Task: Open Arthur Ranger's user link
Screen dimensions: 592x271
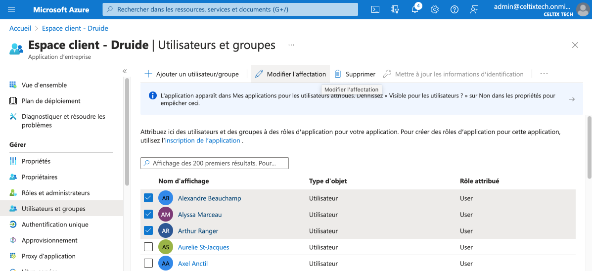Action: (198, 230)
